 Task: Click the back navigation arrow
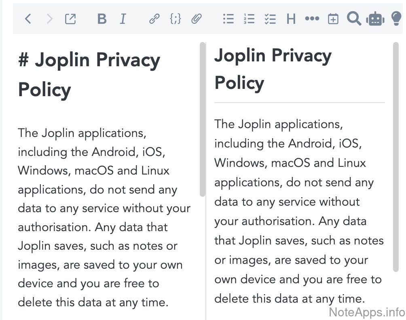[27, 19]
